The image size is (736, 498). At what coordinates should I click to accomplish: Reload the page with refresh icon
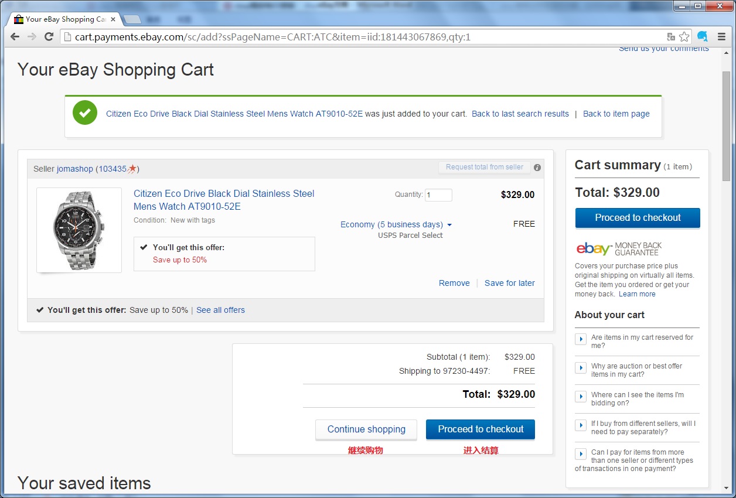[49, 37]
